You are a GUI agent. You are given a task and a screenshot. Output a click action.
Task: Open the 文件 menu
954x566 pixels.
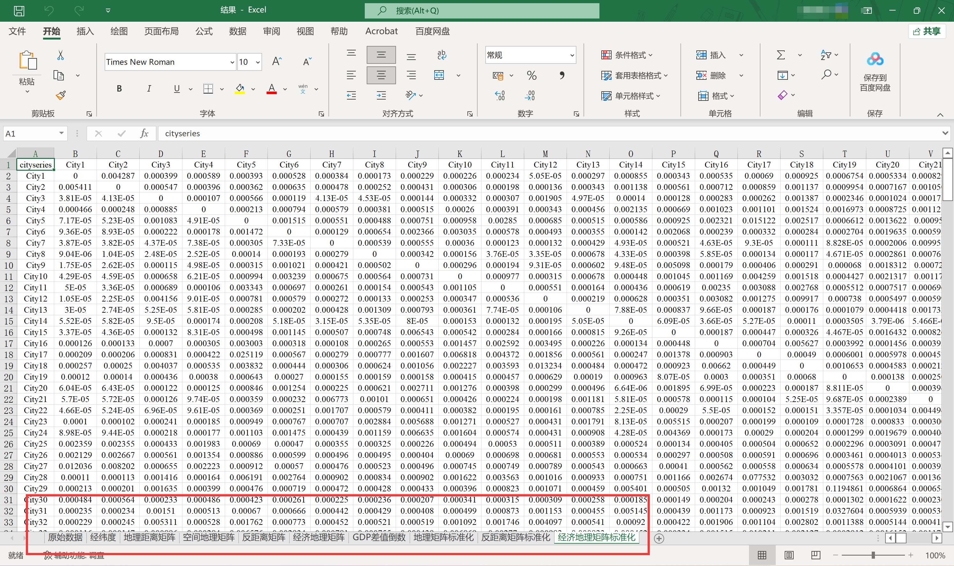pos(17,31)
